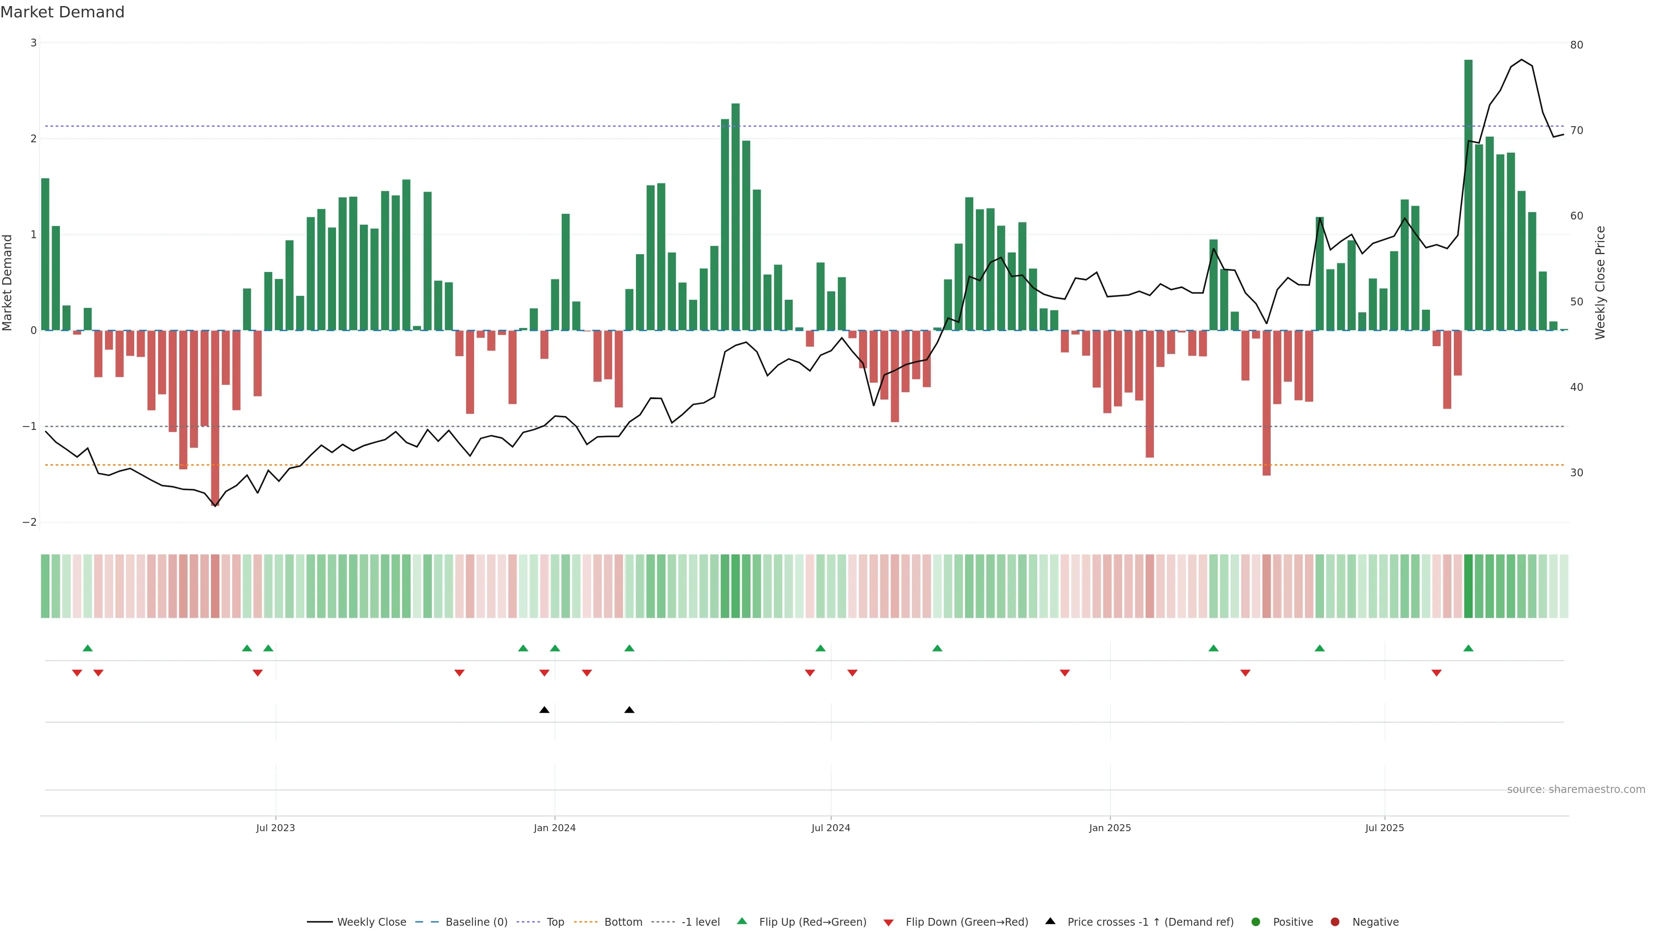
Task: Click the second black price-cross triangle marker
Action: click(629, 710)
